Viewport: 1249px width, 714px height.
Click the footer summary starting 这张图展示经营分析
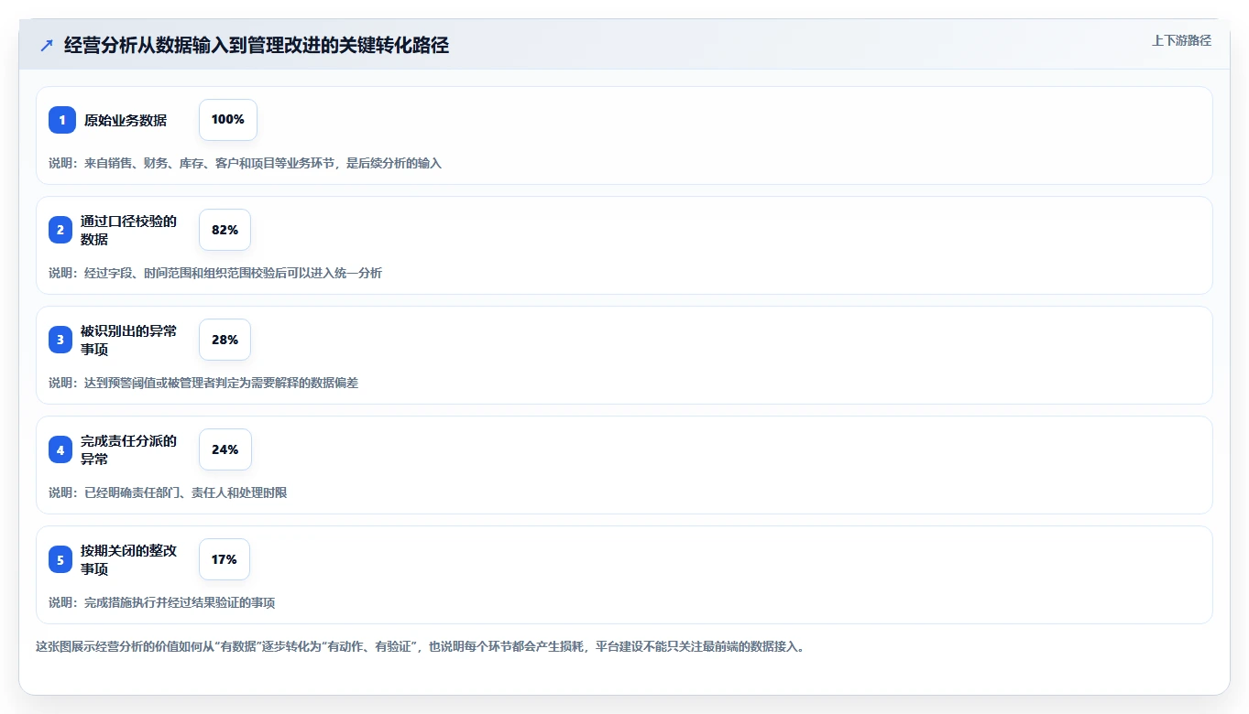(x=420, y=646)
